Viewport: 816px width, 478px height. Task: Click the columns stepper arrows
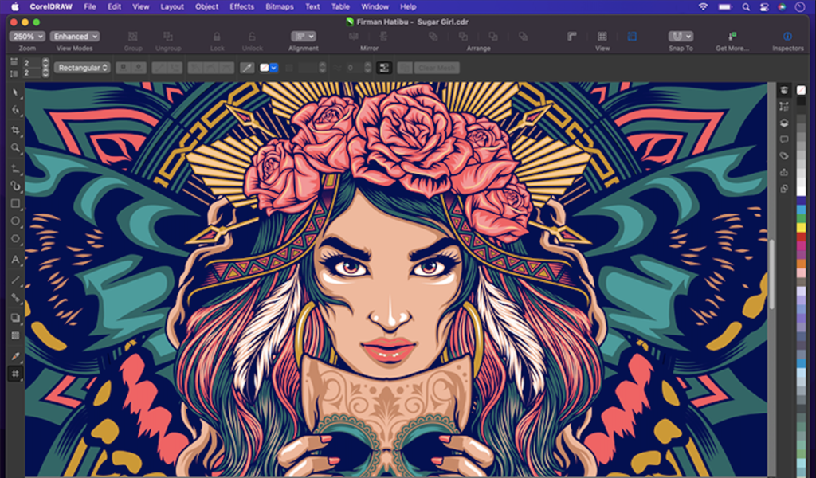coord(45,63)
